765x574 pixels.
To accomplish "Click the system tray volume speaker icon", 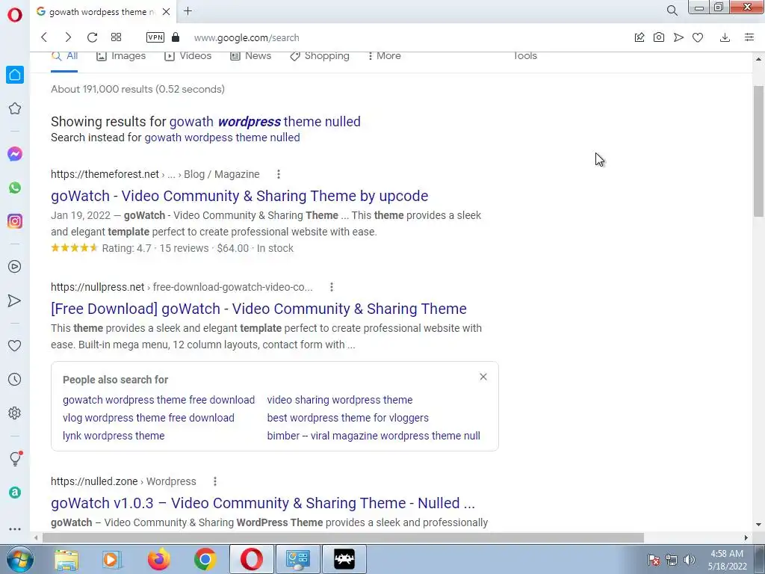I will click(690, 560).
